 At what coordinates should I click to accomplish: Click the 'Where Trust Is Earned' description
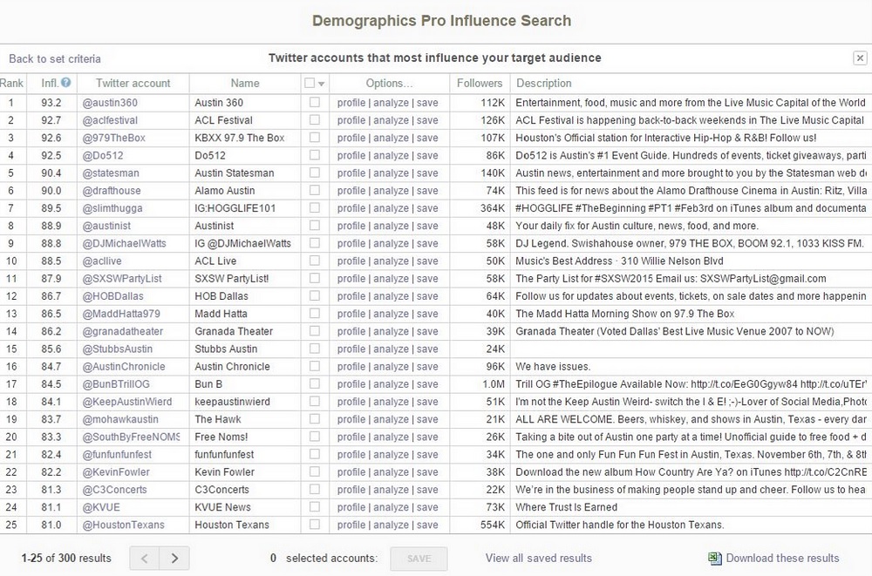pyautogui.click(x=566, y=508)
